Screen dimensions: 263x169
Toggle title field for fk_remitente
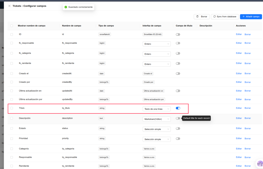click(x=178, y=64)
